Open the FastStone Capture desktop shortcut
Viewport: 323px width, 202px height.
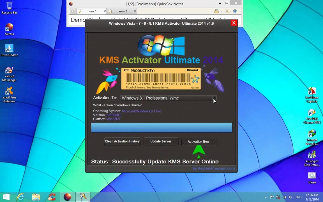(x=312, y=95)
